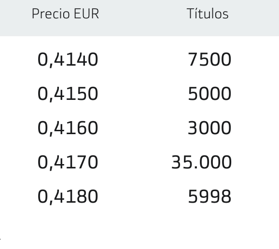Click the gap between 0,4140 and 7500
Screen dimensions: 279x249
pos(143,59)
